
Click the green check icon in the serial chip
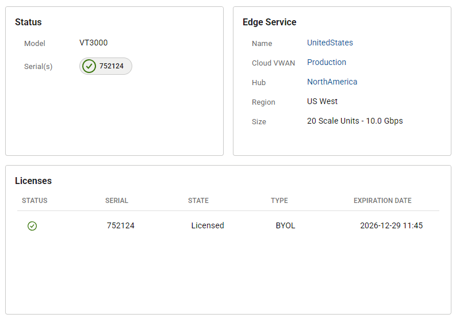click(x=89, y=66)
